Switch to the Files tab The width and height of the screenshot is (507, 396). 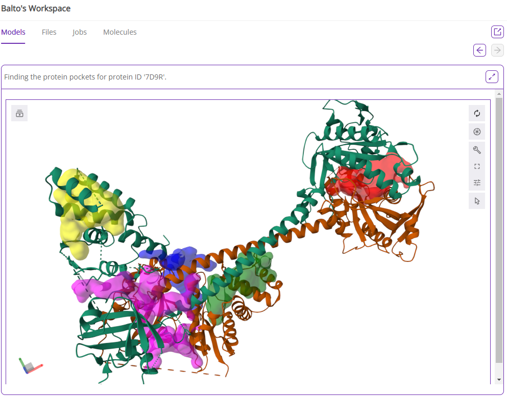pos(49,32)
